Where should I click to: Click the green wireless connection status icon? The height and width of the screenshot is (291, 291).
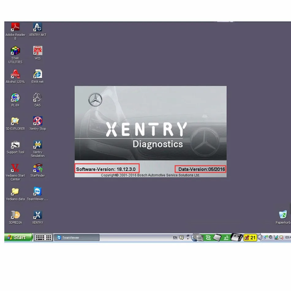coord(226,238)
